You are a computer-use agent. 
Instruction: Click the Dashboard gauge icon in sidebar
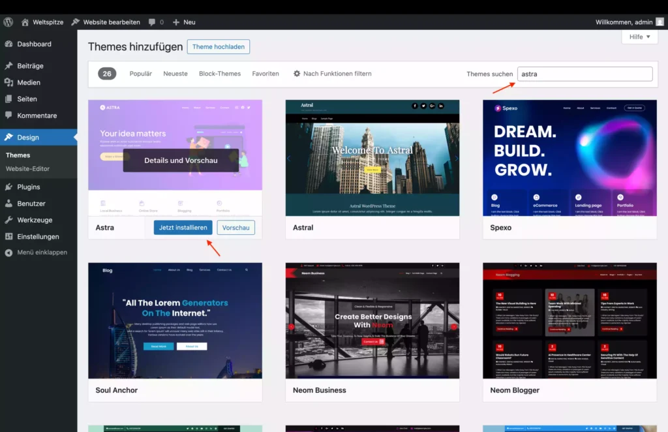(x=8, y=44)
